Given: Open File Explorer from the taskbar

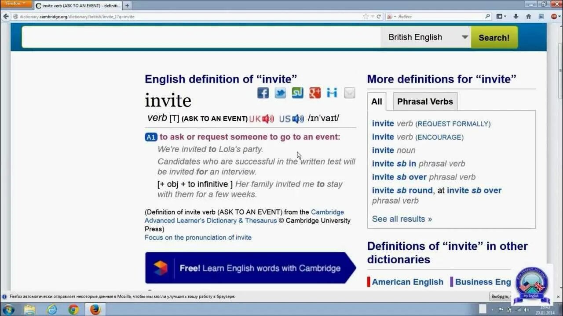Looking at the screenshot, I should coord(30,309).
